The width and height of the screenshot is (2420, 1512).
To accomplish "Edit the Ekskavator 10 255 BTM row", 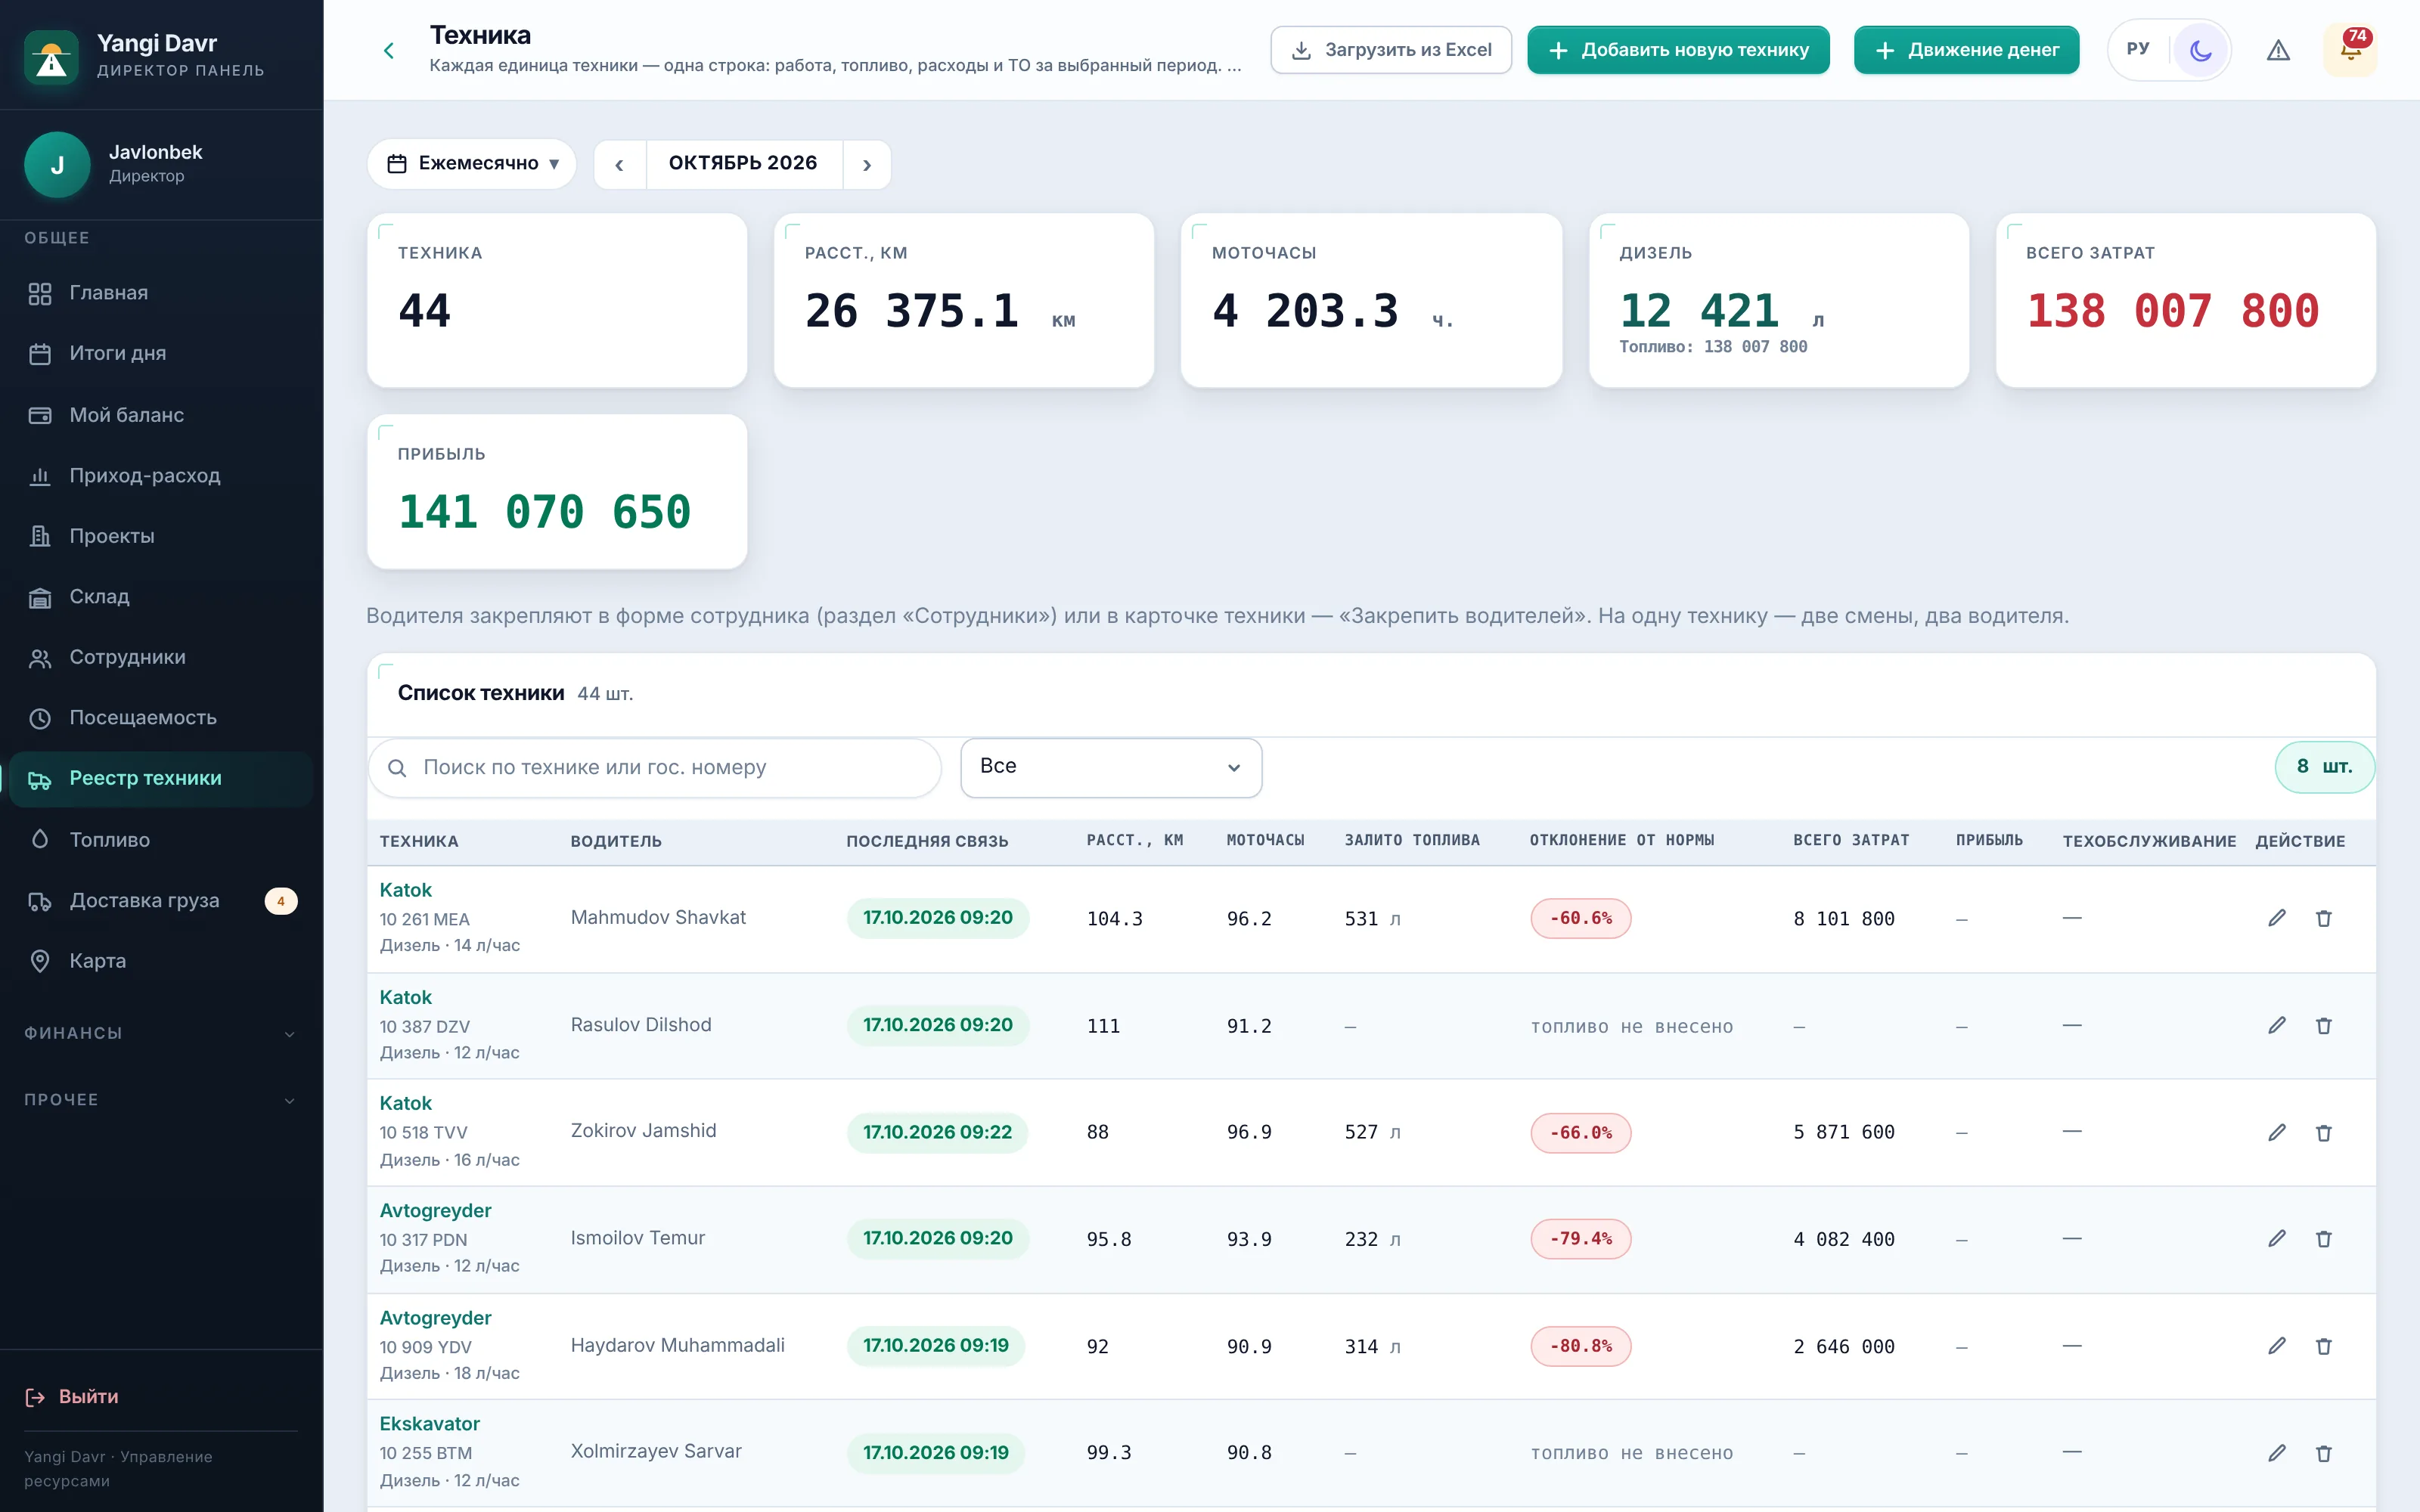I will point(2277,1453).
